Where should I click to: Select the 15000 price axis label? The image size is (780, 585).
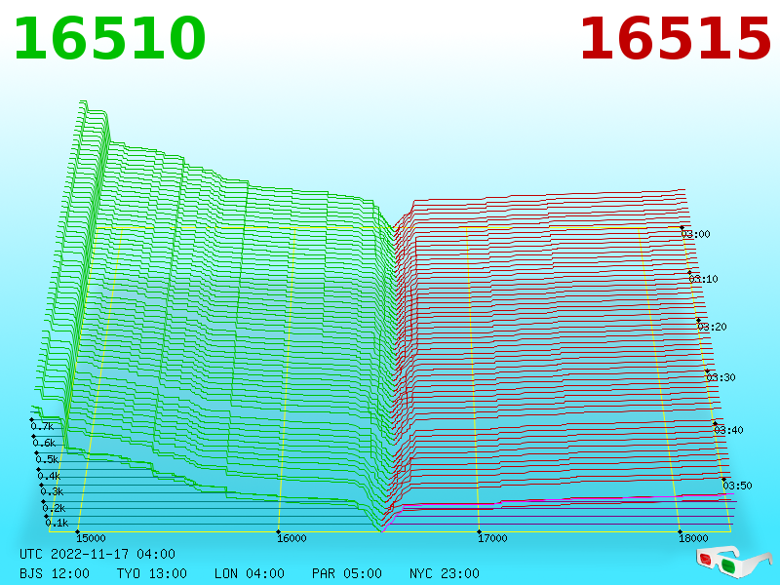[x=91, y=538]
